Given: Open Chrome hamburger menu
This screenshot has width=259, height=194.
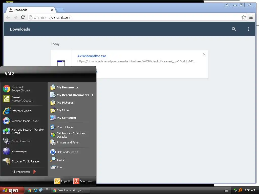Looking at the screenshot, I should pyautogui.click(x=251, y=17).
